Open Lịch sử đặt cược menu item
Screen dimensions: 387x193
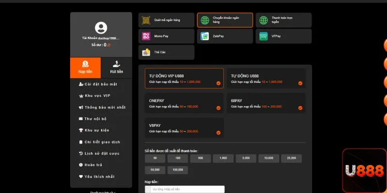click(x=101, y=153)
